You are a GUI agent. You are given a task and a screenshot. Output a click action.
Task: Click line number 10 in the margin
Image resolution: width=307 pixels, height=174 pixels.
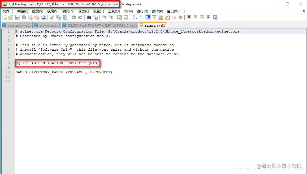click(x=8, y=72)
